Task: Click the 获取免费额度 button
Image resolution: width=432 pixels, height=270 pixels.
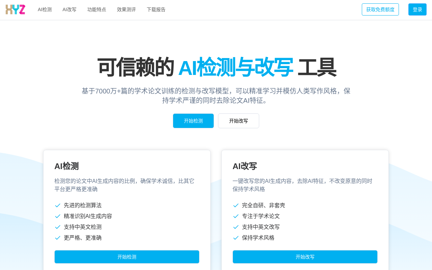Action: coord(380,9)
